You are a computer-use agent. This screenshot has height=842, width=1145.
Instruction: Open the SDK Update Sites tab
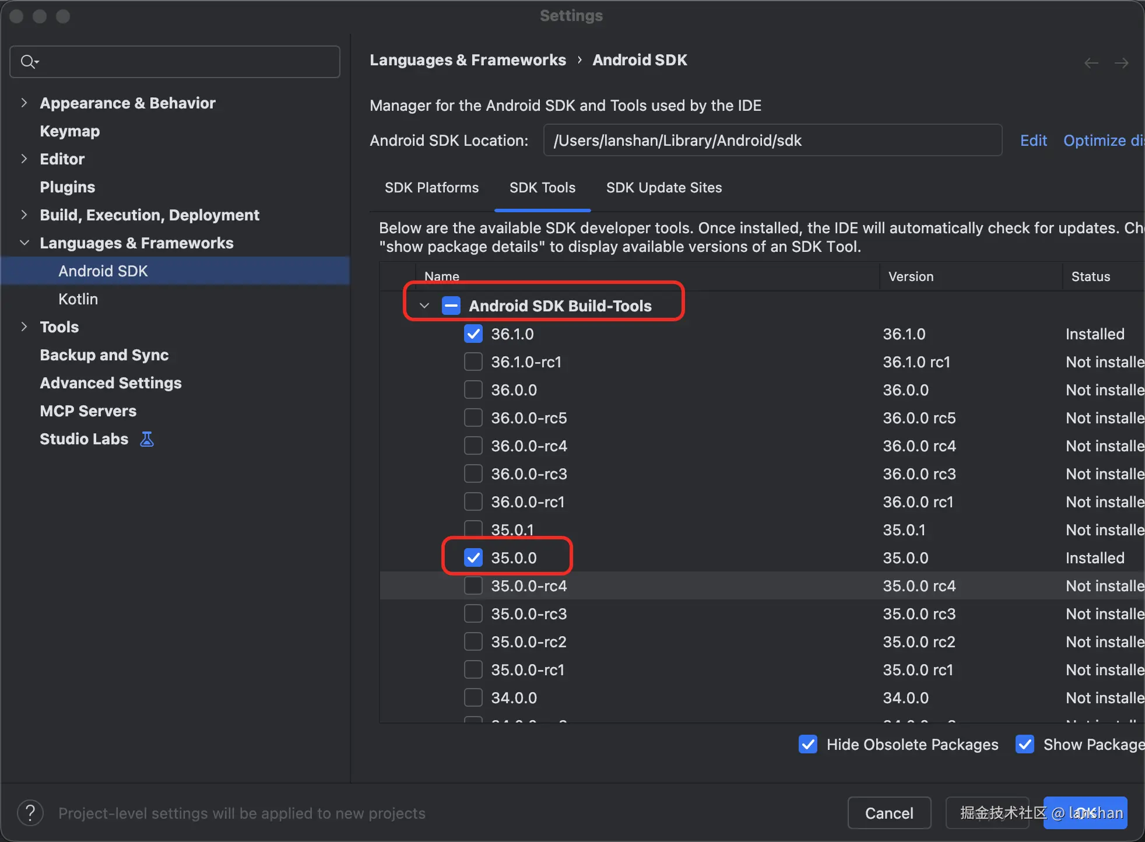click(663, 188)
